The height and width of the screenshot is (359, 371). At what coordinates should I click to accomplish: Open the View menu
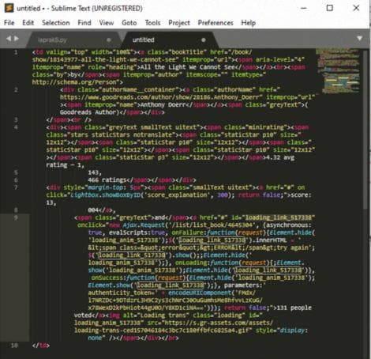pyautogui.click(x=107, y=23)
